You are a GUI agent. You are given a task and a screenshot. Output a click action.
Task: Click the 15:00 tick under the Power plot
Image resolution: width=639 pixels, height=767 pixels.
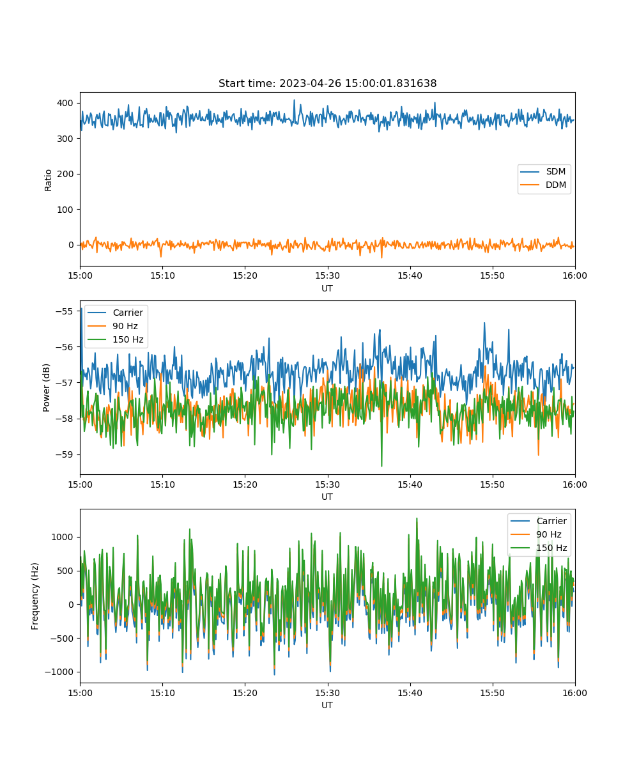80,484
